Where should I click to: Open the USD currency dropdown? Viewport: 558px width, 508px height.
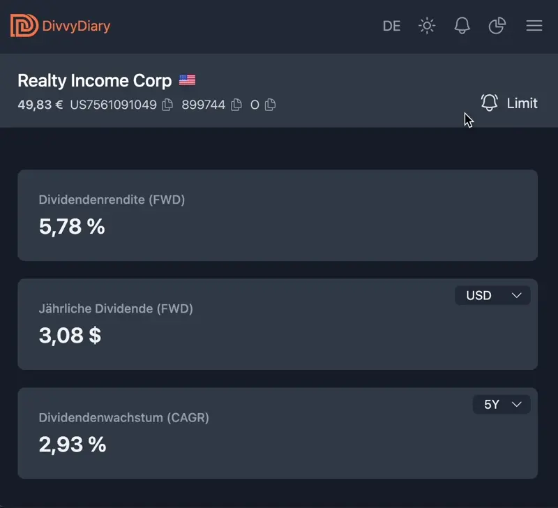point(492,295)
